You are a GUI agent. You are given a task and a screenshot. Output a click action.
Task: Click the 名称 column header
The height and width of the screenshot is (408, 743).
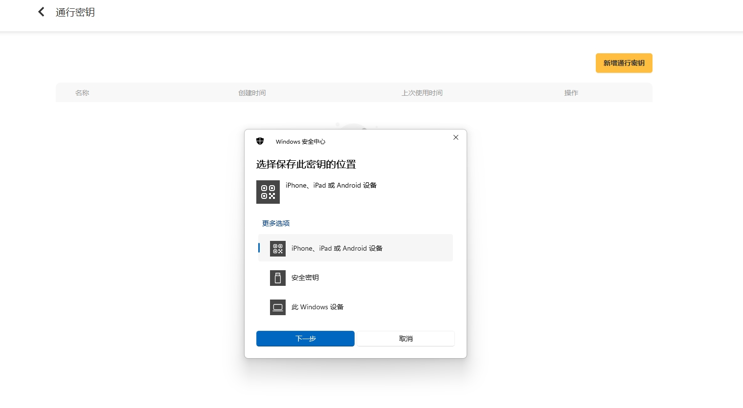click(x=82, y=93)
